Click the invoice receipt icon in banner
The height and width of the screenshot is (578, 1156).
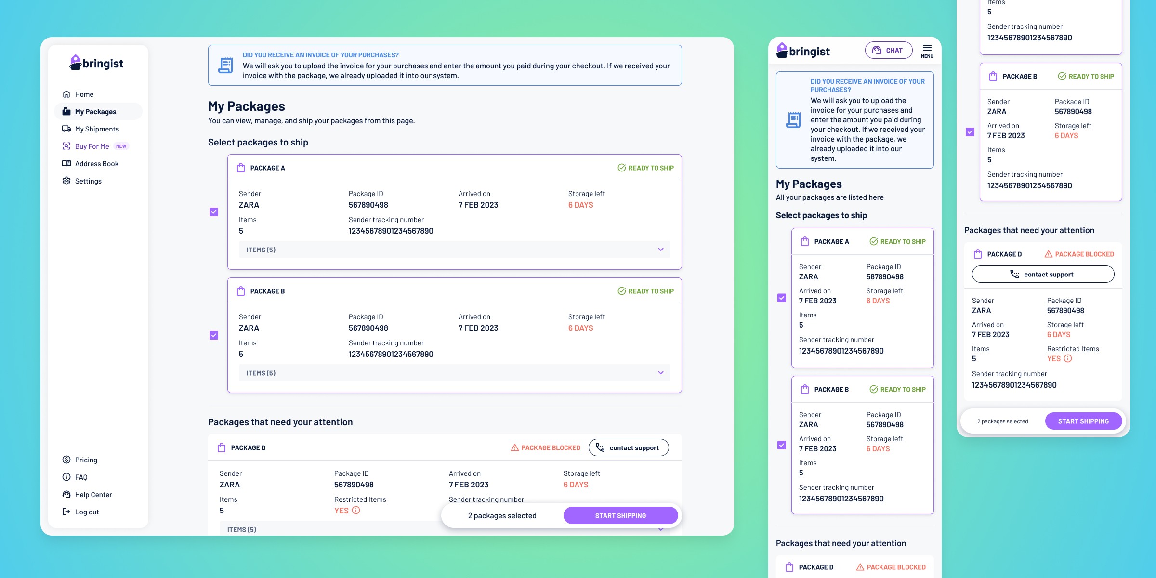click(225, 66)
